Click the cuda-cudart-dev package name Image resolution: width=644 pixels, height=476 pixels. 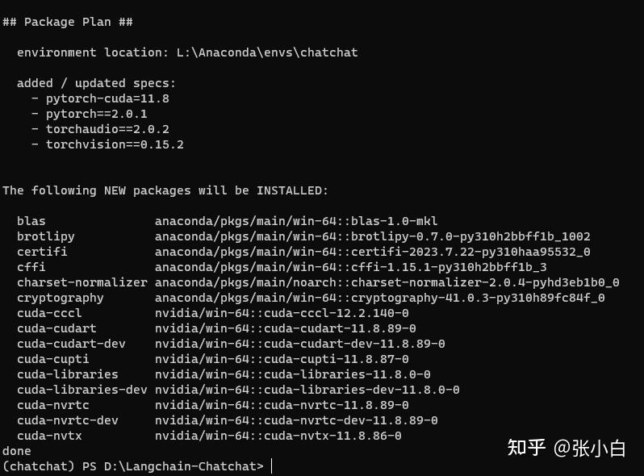[x=71, y=344]
